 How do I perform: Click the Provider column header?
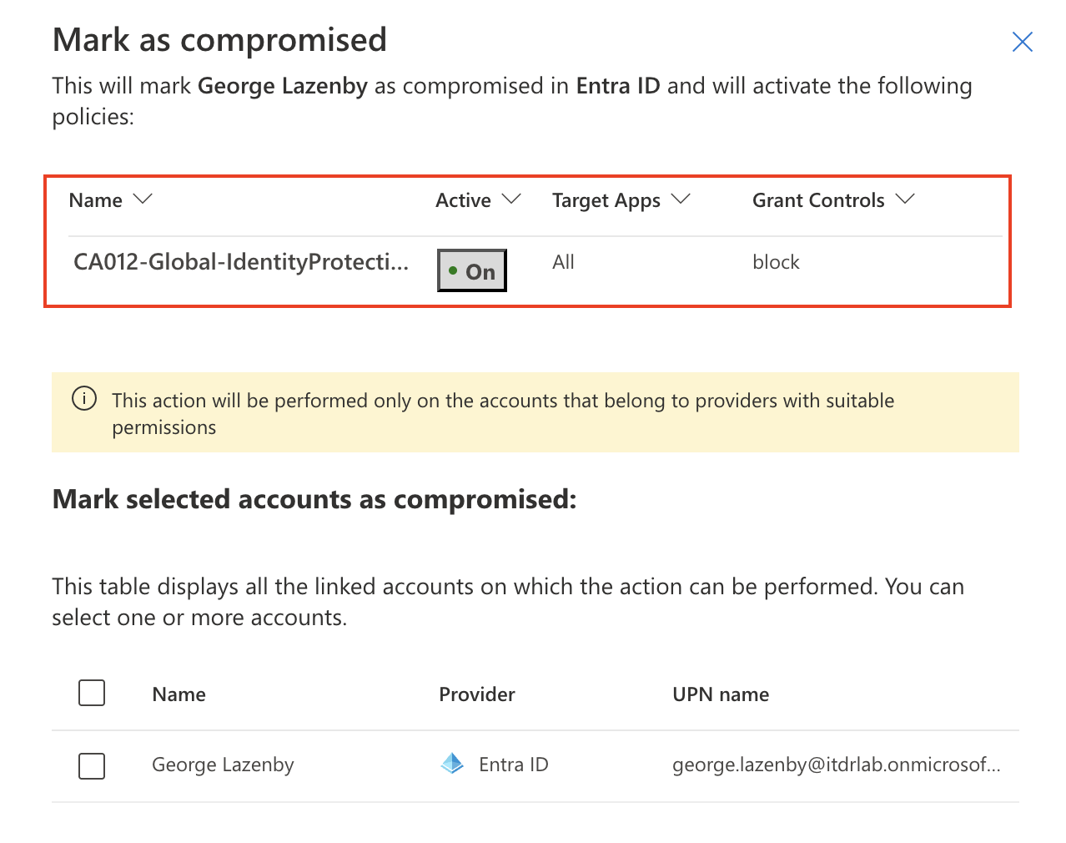point(477,694)
